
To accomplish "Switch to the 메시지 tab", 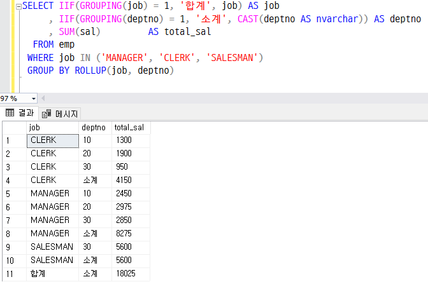I will [60, 114].
